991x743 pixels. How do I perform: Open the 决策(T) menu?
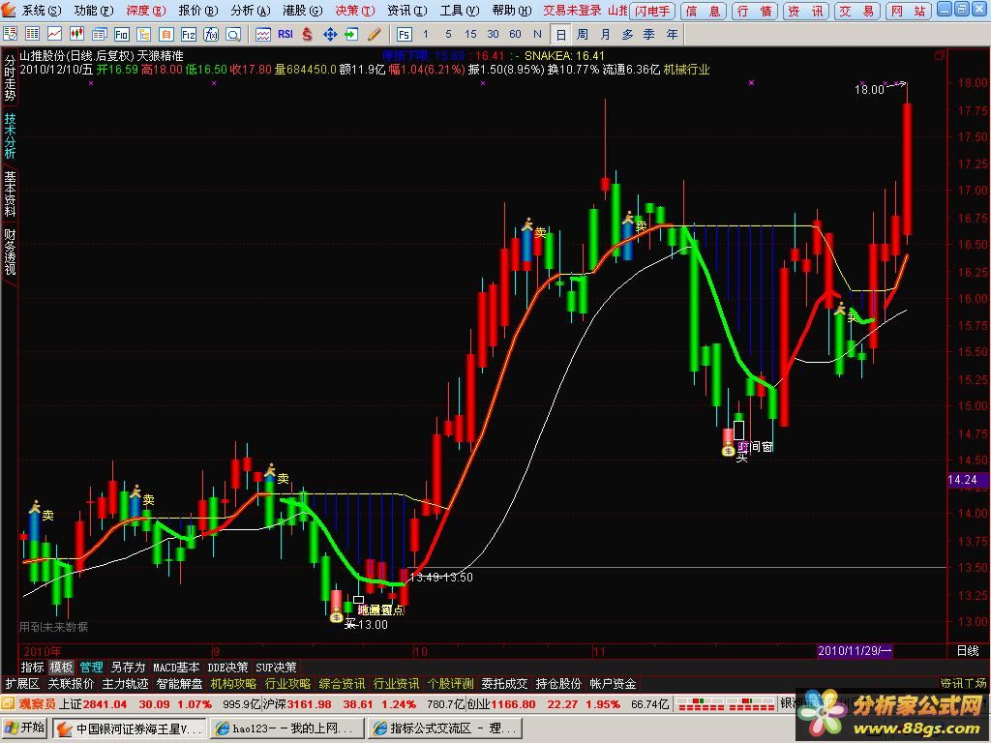pos(354,10)
